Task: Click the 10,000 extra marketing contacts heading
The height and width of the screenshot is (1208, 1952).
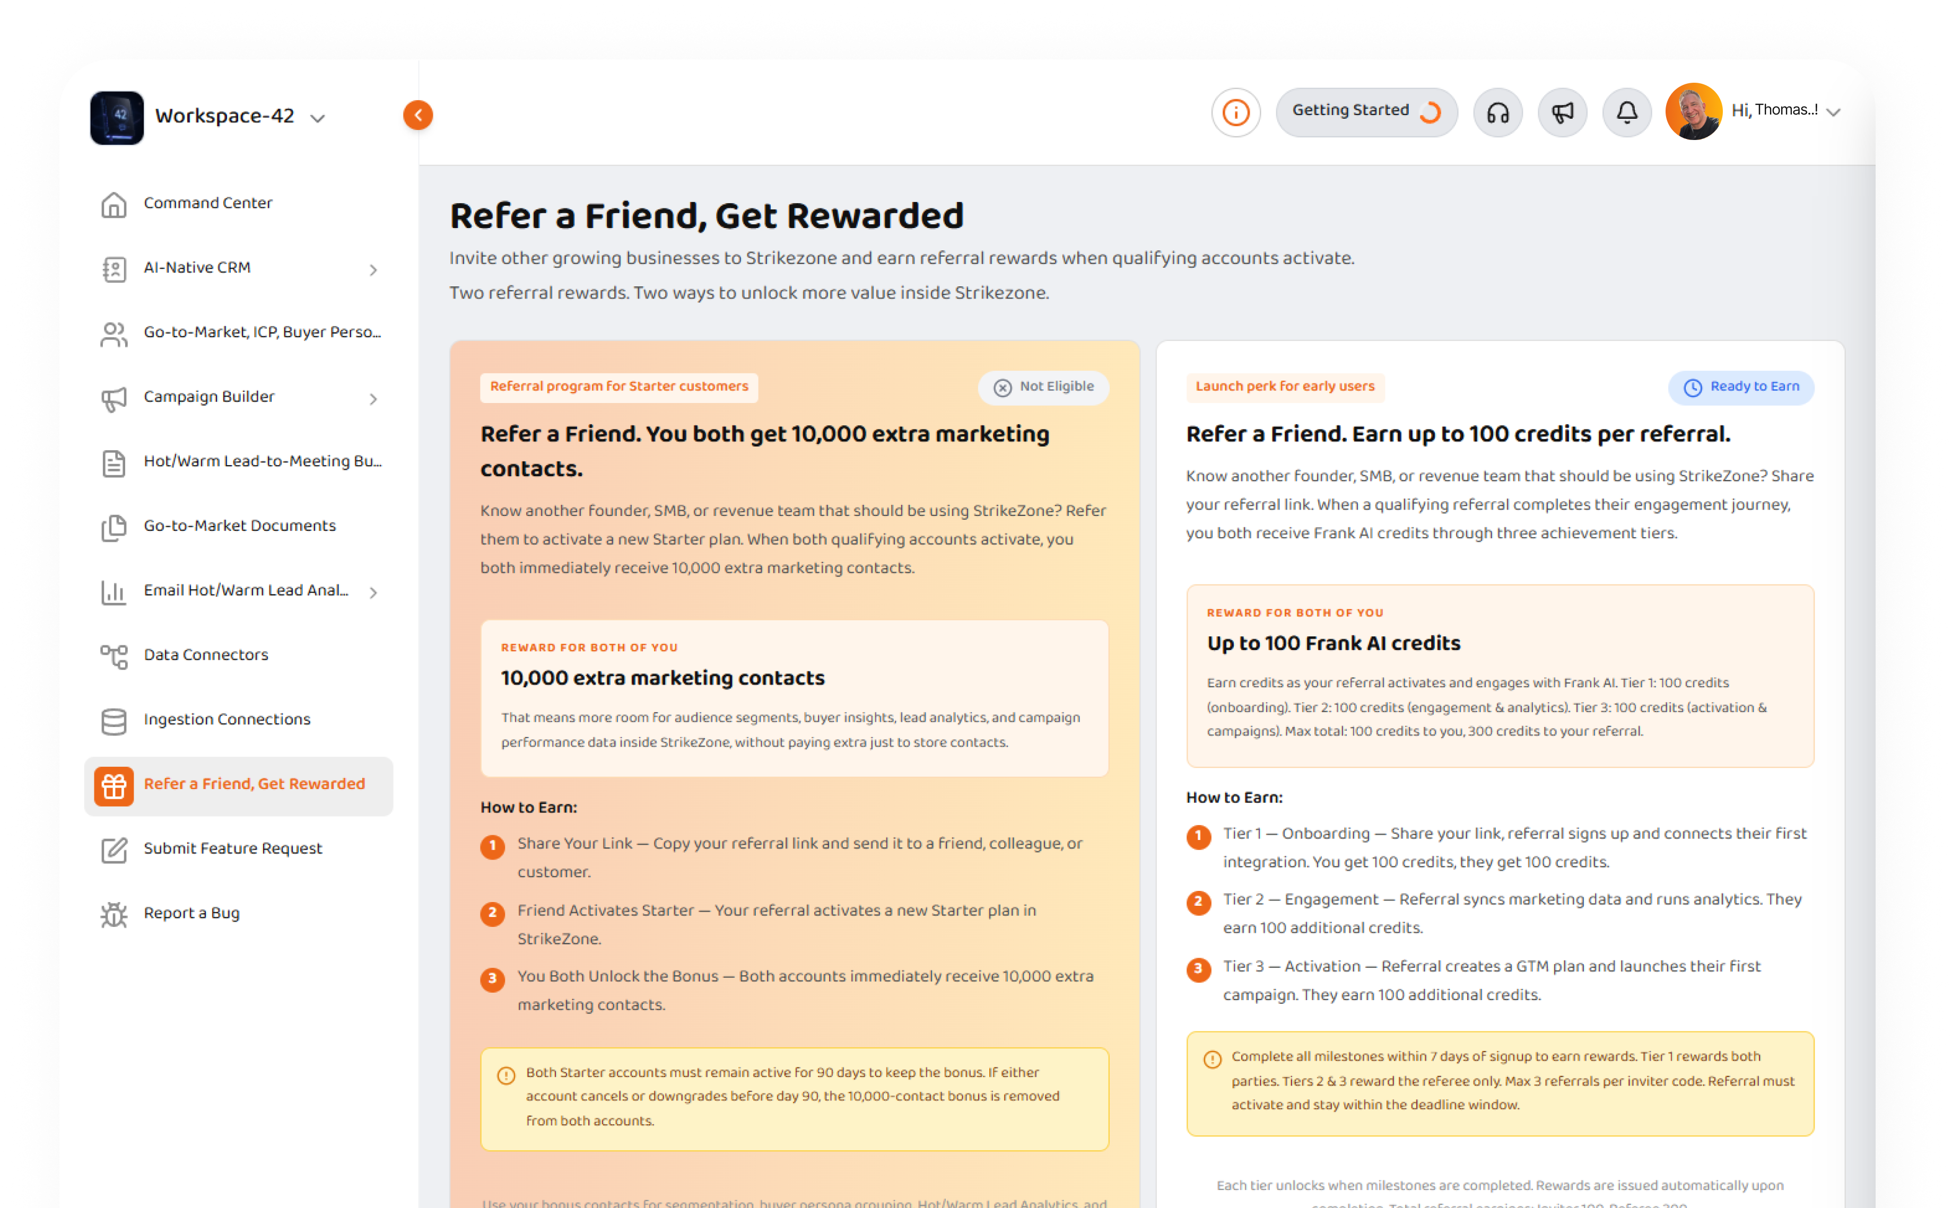Action: (x=663, y=678)
